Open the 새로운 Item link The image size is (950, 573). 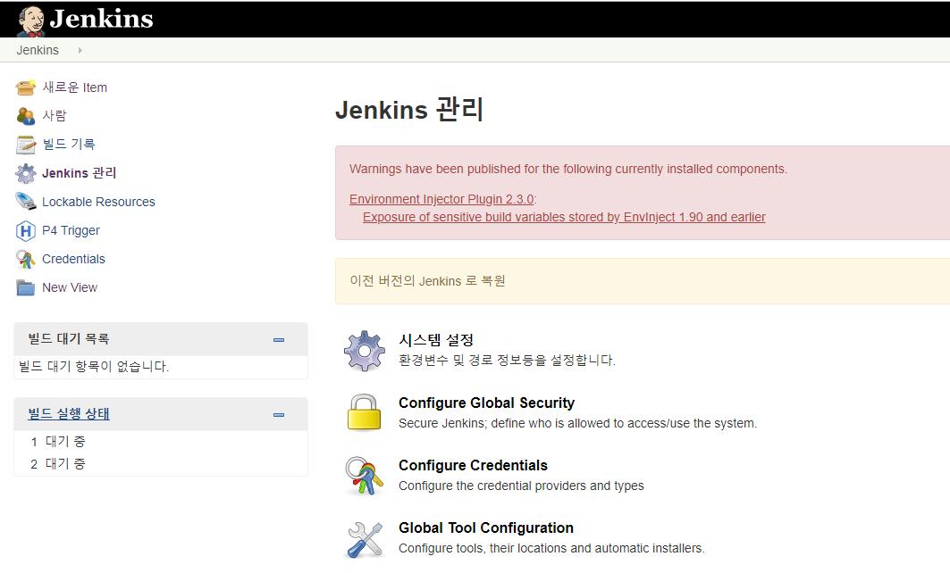pyautogui.click(x=74, y=87)
